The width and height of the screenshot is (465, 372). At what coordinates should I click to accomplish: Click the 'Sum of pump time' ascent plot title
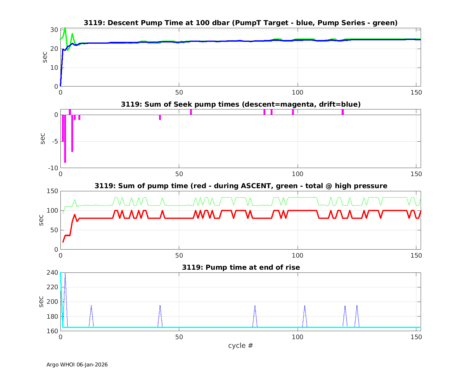pyautogui.click(x=241, y=186)
